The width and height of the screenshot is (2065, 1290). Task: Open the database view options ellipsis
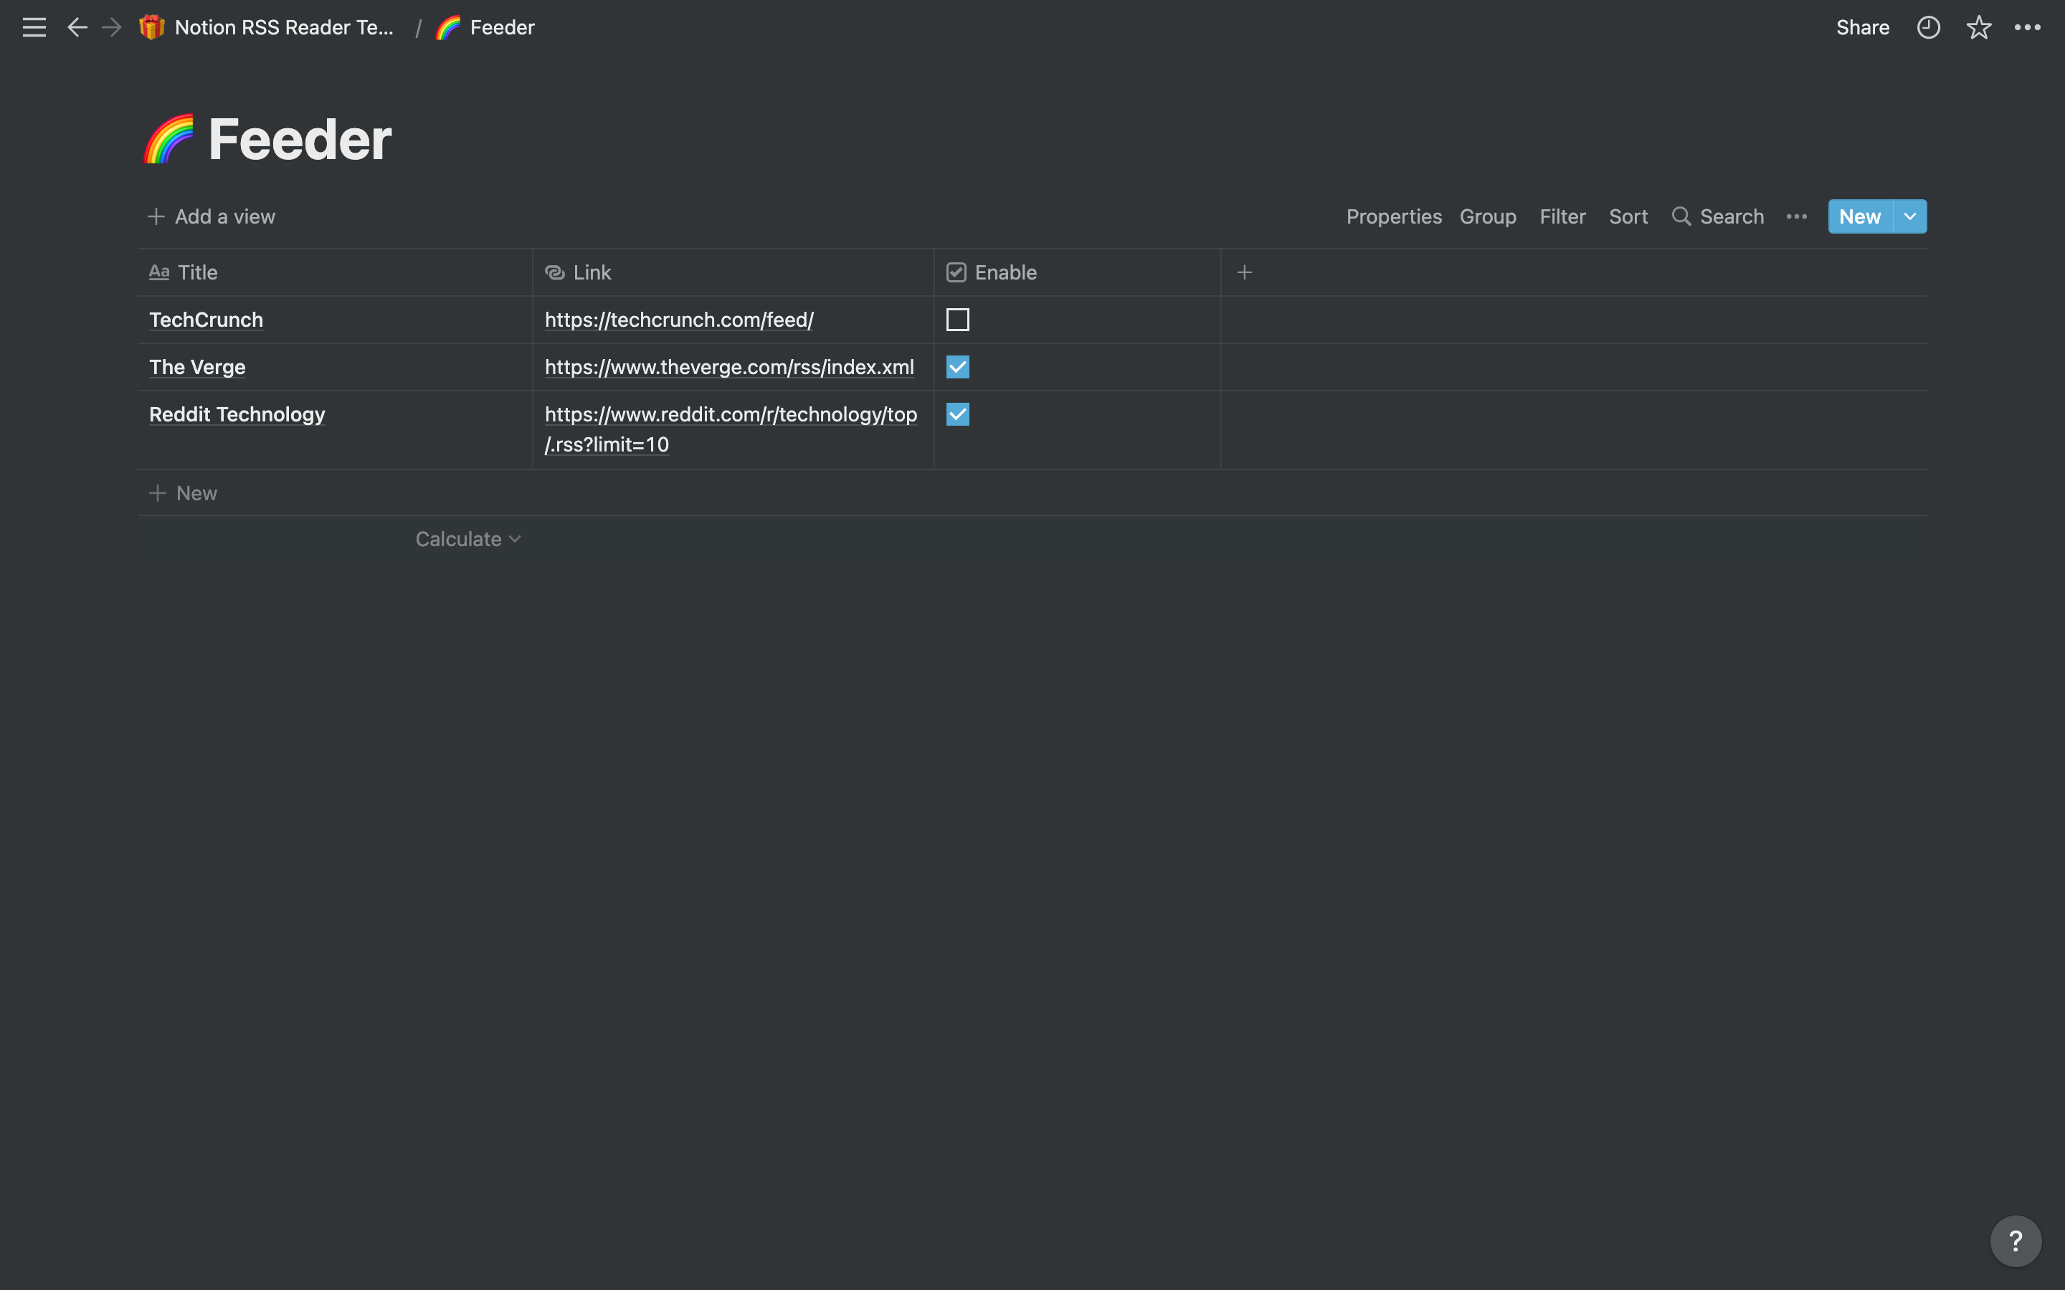[x=1796, y=216]
